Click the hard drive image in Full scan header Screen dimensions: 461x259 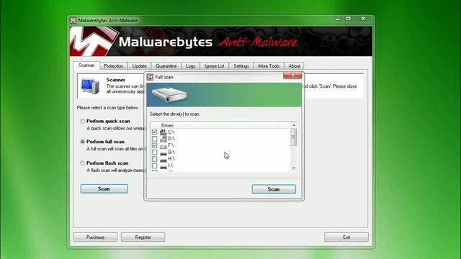169,94
